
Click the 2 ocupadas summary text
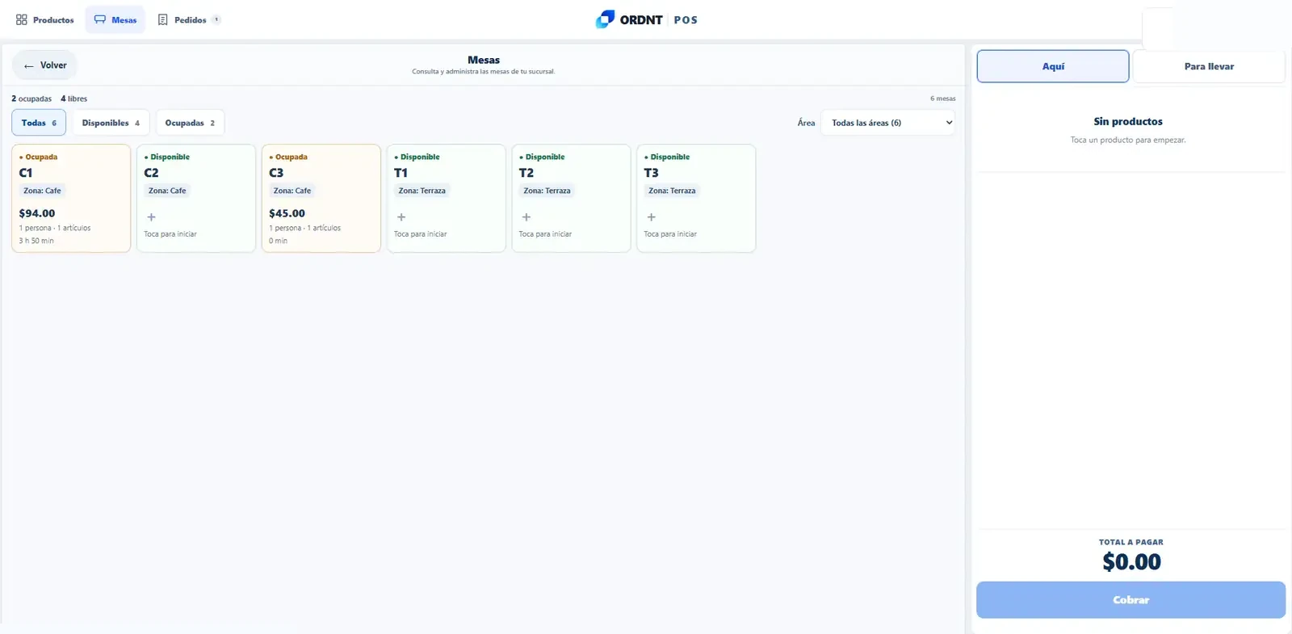tap(31, 99)
